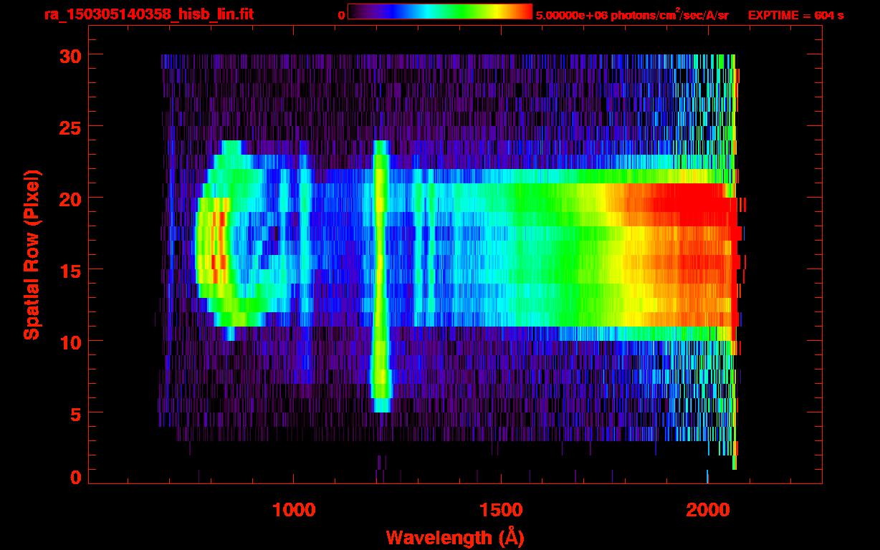Click the 5.00000e+06 photons units label
Image resolution: width=880 pixels, height=550 pixels.
pyautogui.click(x=632, y=14)
